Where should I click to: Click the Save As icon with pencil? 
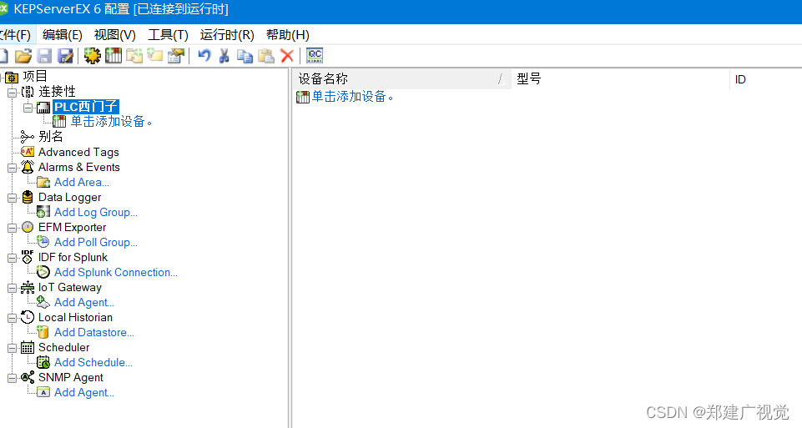[65, 56]
